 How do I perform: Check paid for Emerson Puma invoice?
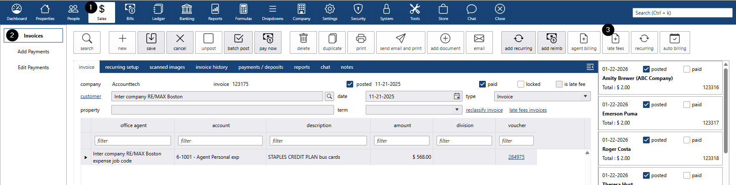tap(687, 105)
